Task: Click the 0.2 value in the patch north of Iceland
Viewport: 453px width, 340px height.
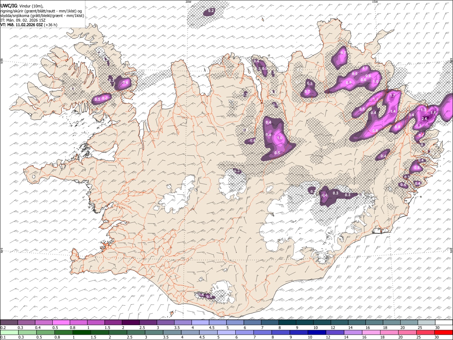Action: tap(211, 11)
